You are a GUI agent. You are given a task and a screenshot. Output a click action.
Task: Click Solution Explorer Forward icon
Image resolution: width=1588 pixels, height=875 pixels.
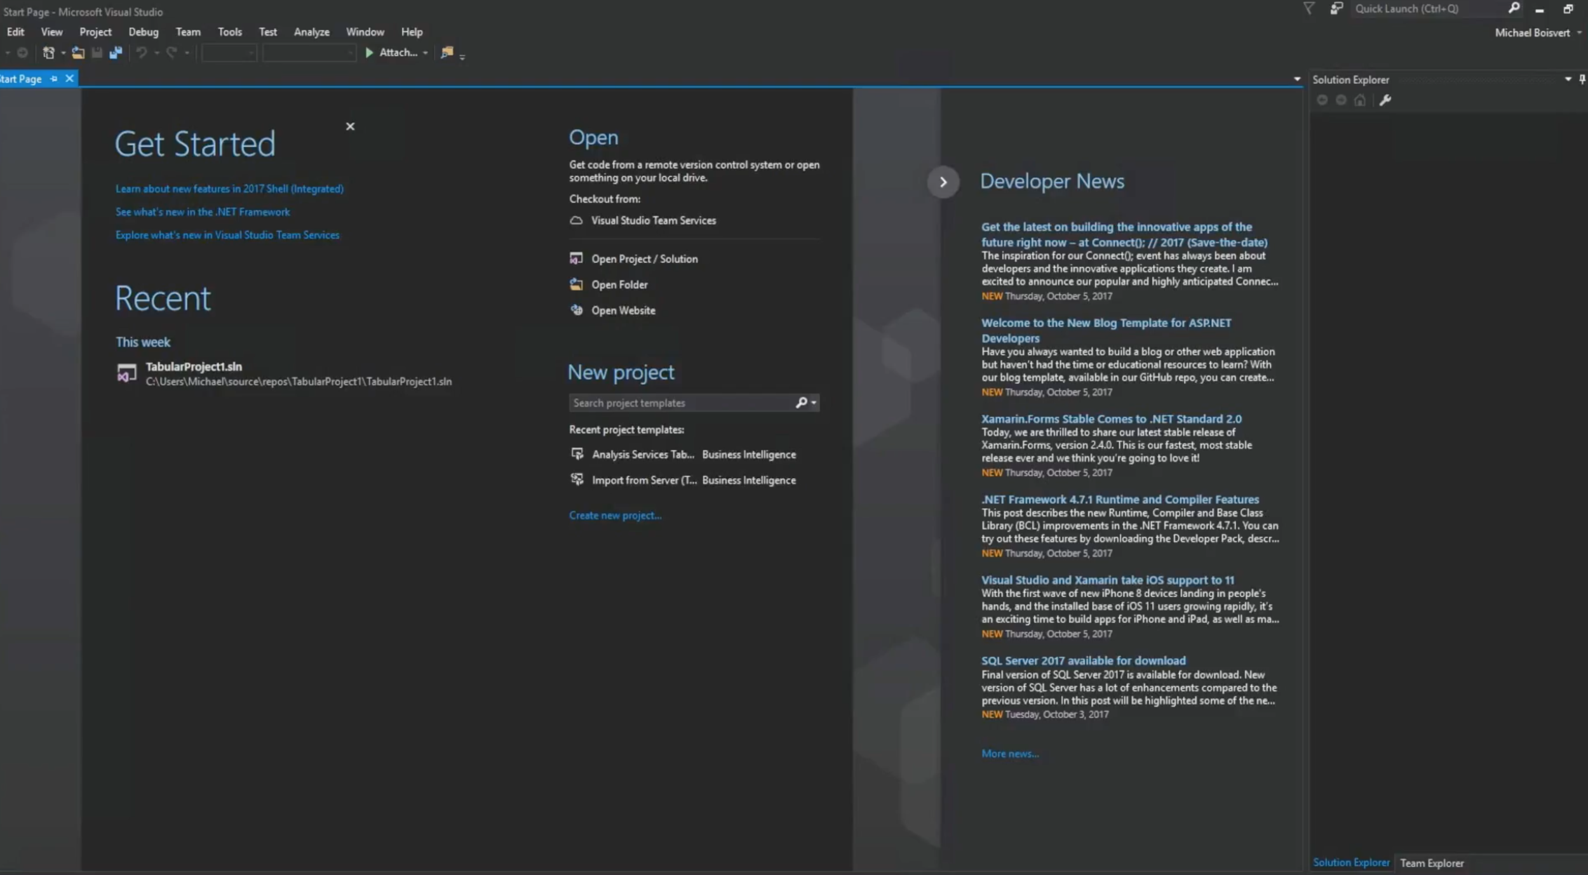[1341, 100]
